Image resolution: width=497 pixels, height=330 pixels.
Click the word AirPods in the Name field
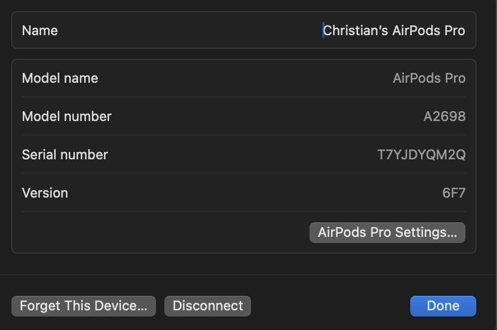pyautogui.click(x=416, y=31)
